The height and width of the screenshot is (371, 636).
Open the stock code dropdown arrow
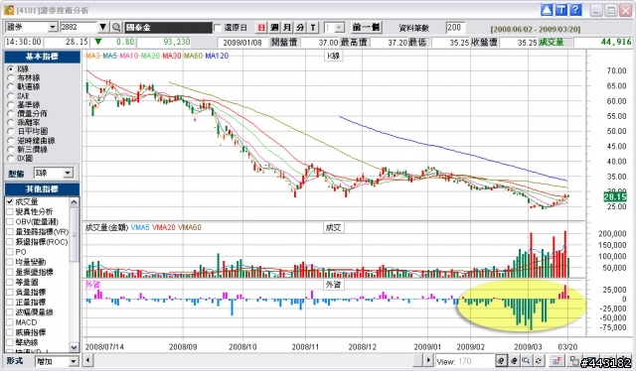pos(103,27)
